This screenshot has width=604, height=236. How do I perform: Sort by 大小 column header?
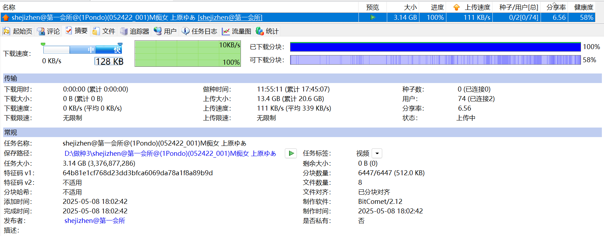point(403,7)
